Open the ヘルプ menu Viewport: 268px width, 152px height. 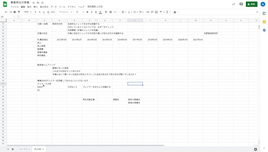(81, 7)
